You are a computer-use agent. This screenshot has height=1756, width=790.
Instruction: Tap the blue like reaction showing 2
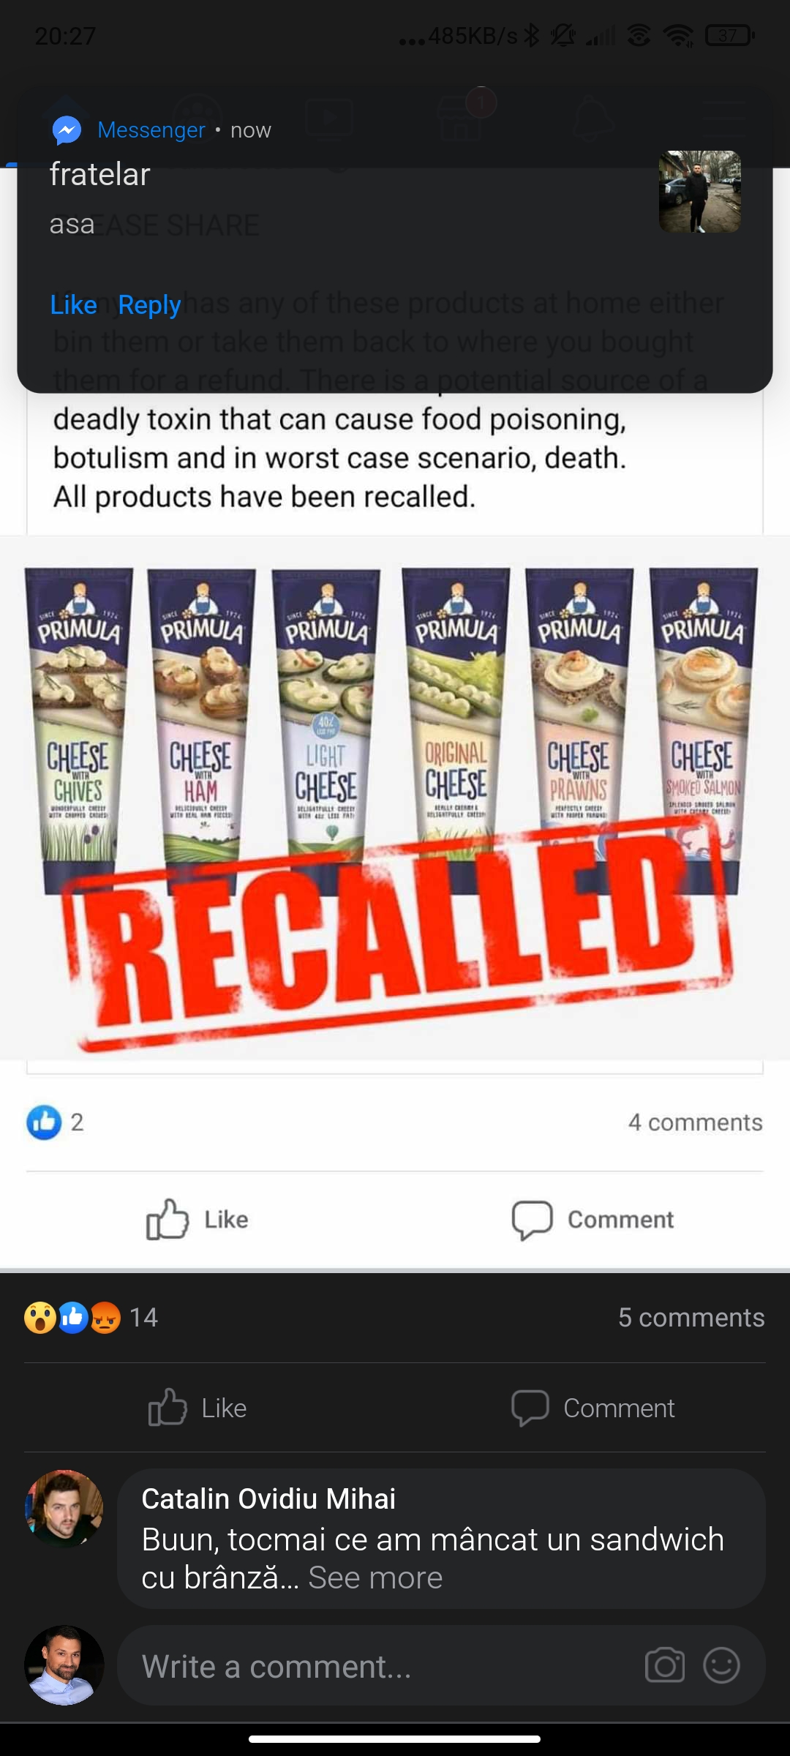(55, 1122)
